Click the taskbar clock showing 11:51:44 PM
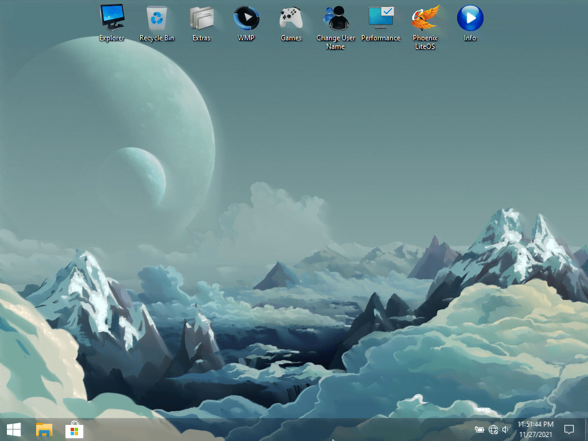The width and height of the screenshot is (588, 441). point(536,430)
